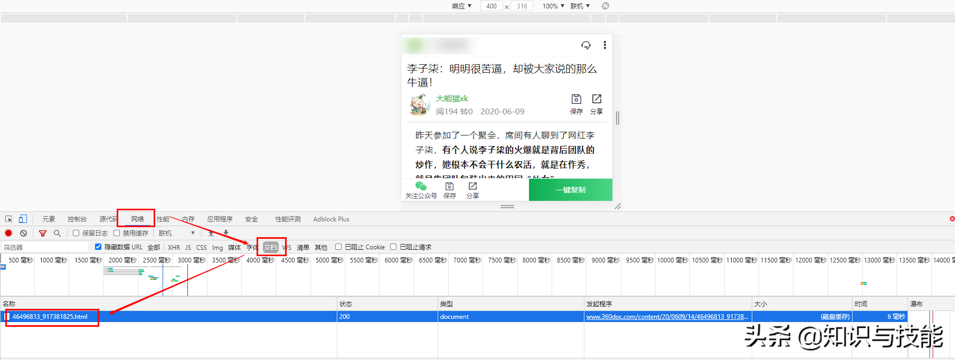The image size is (955, 360).
Task: Toggle 保留日志 checkbox
Action: pos(76,233)
